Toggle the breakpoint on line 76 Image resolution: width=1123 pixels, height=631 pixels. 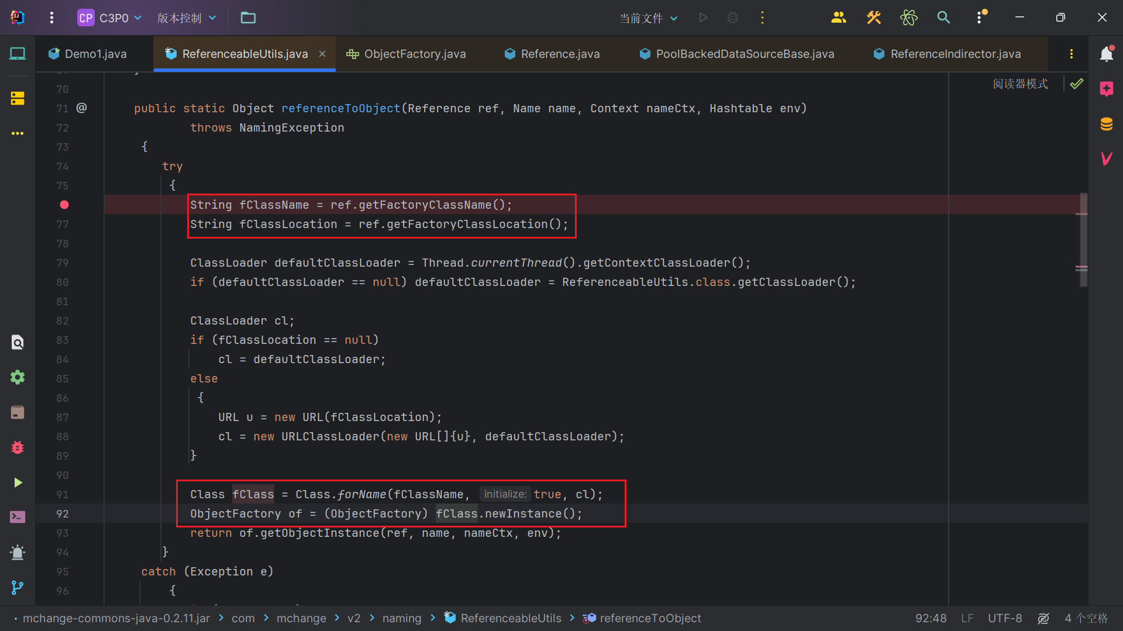click(x=64, y=205)
